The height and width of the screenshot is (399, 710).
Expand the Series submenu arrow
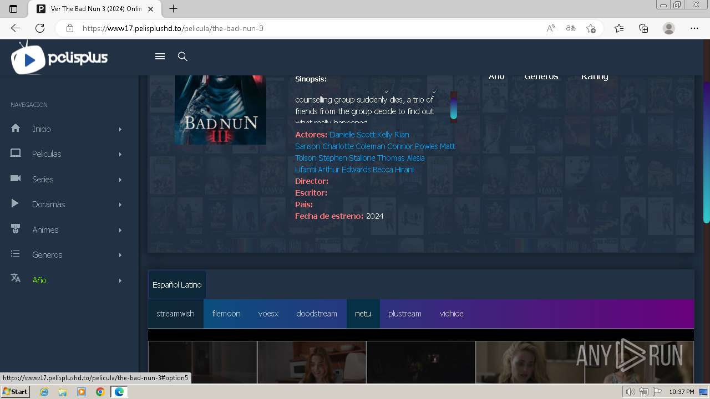click(x=120, y=180)
